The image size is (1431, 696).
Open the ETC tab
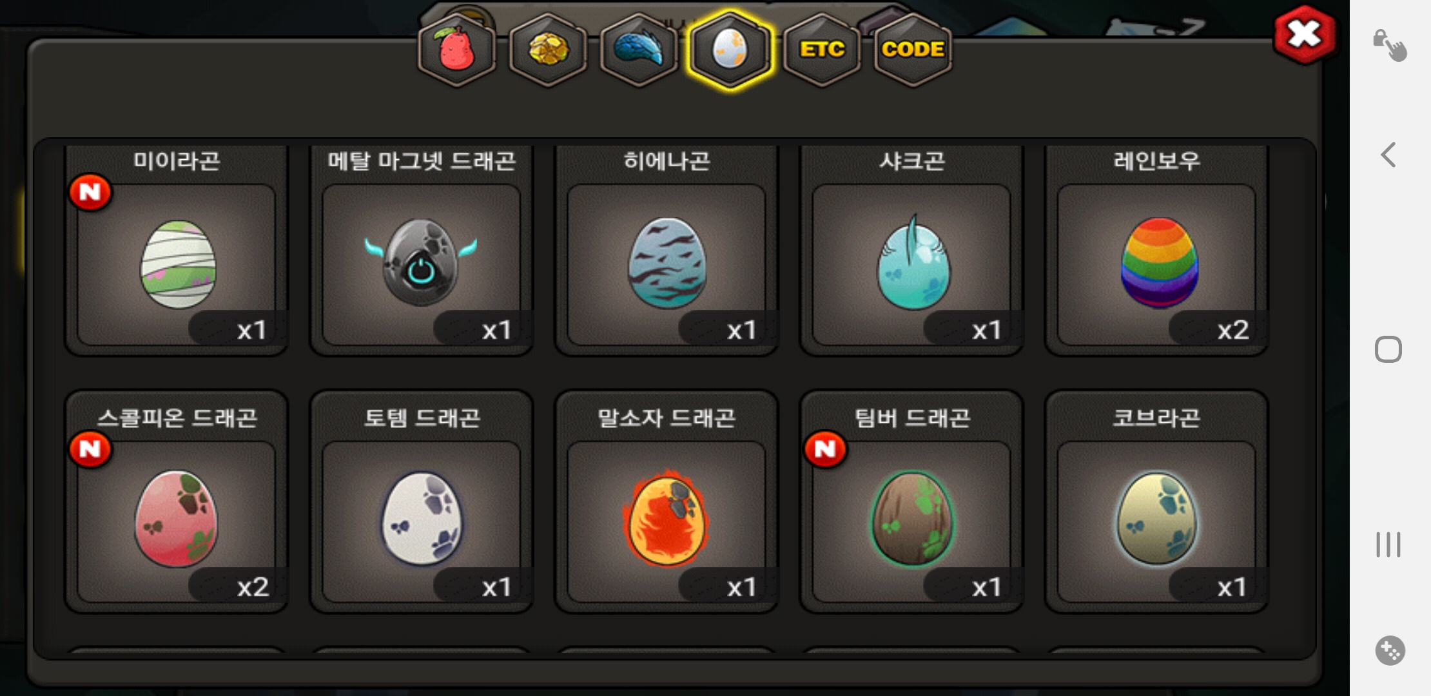click(822, 50)
